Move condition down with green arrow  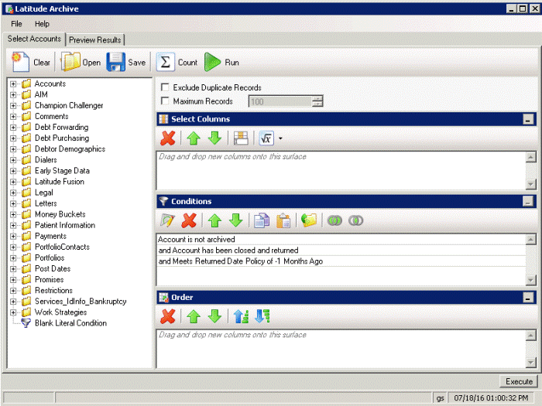[235, 220]
